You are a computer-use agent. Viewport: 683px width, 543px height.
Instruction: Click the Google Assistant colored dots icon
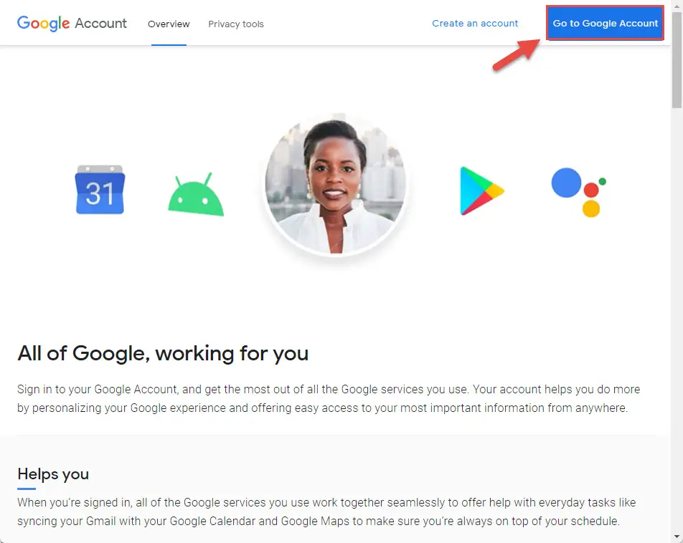click(579, 192)
